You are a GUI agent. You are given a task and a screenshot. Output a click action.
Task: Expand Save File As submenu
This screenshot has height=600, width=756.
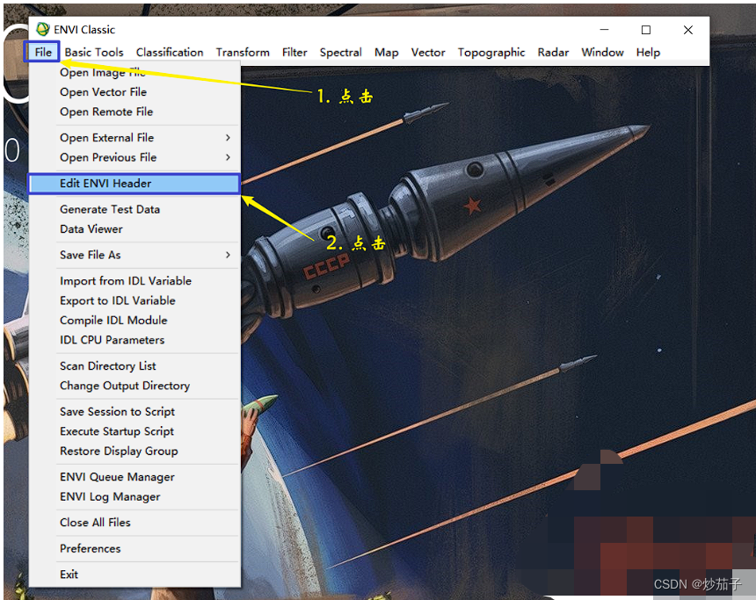134,256
